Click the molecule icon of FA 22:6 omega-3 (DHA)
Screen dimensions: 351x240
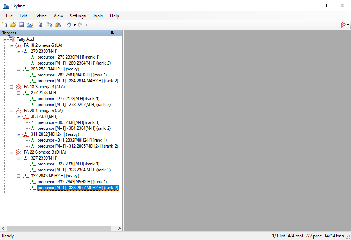point(19,152)
